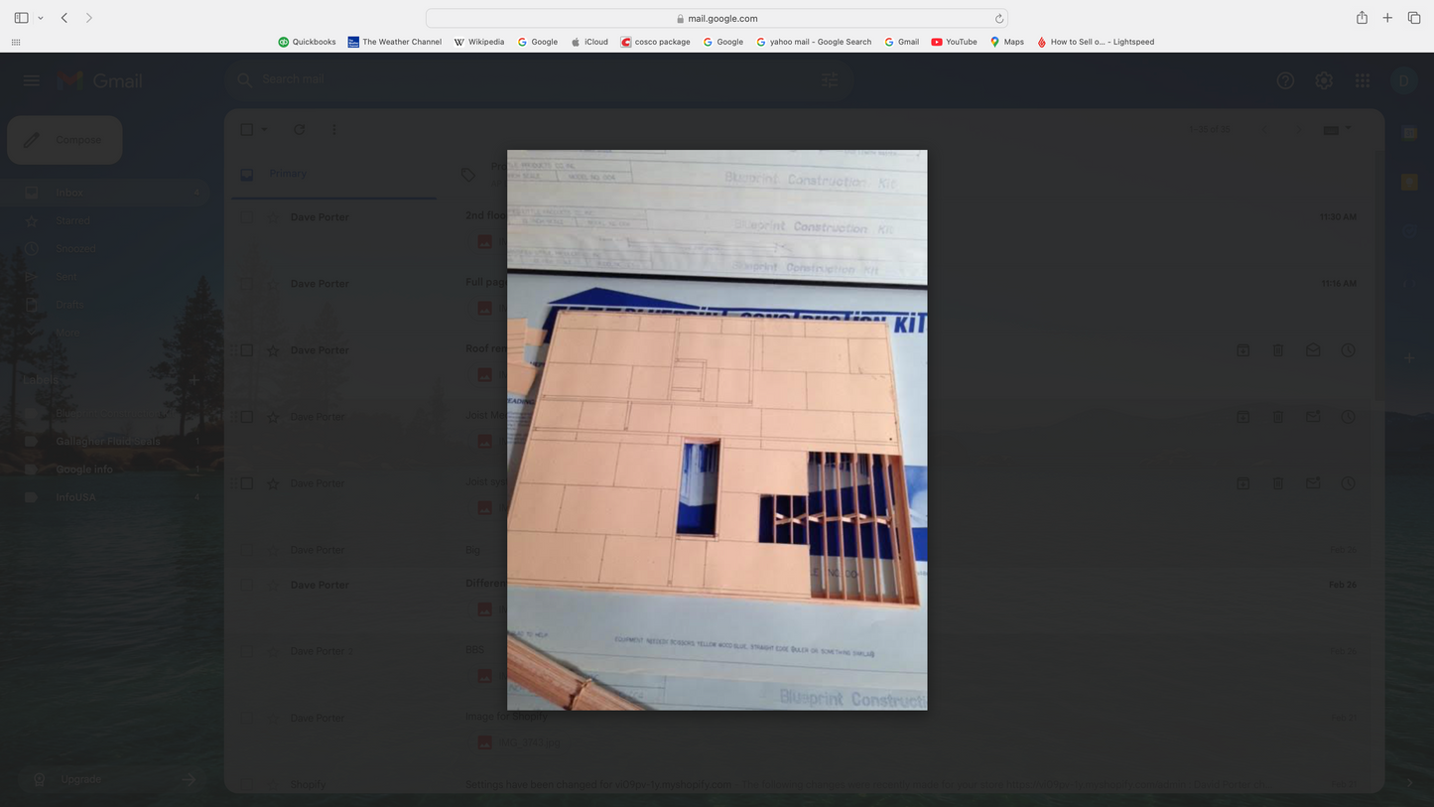The height and width of the screenshot is (807, 1434).
Task: Click the Compose button
Action: coord(64,139)
